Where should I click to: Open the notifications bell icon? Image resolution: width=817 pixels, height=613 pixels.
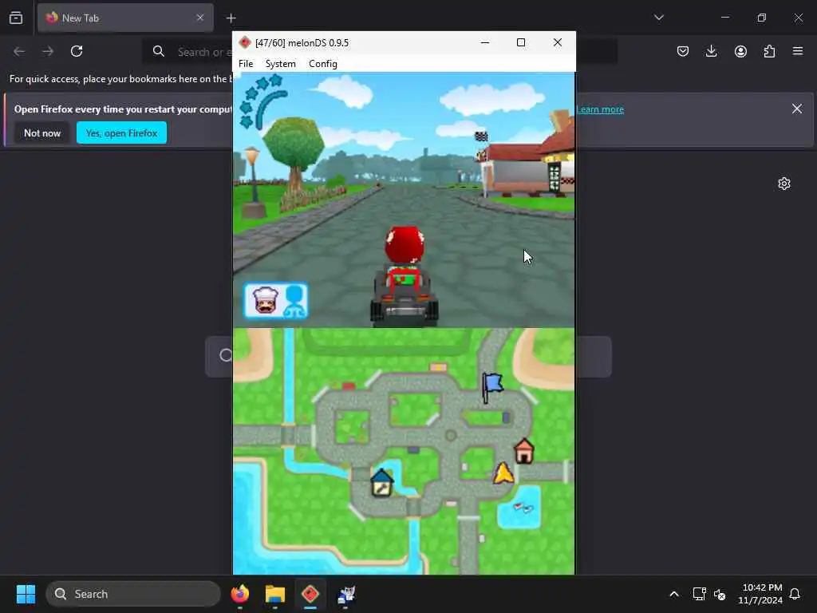pyautogui.click(x=795, y=594)
